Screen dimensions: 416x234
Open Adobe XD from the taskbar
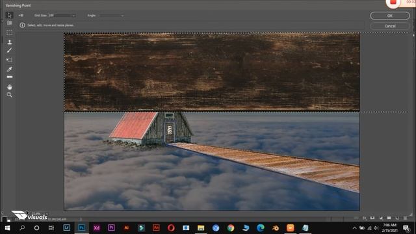point(97,228)
